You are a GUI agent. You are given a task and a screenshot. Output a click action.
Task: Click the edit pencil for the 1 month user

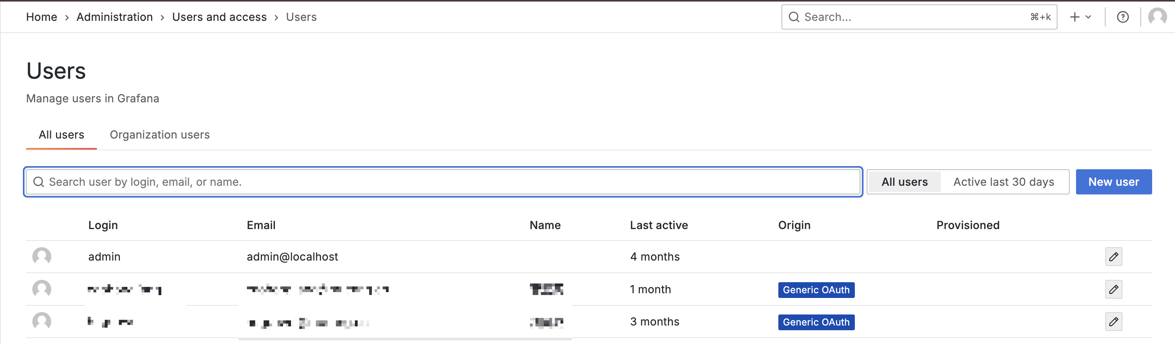[1113, 289]
